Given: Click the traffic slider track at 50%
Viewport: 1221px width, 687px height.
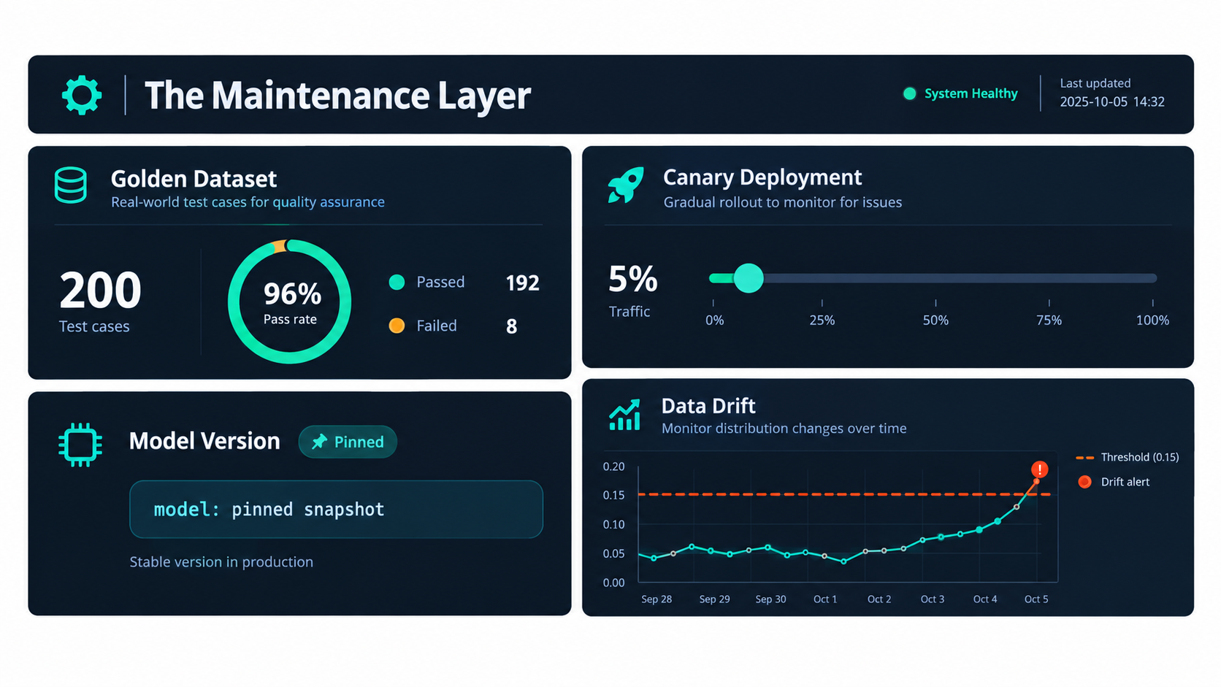Looking at the screenshot, I should click(935, 278).
